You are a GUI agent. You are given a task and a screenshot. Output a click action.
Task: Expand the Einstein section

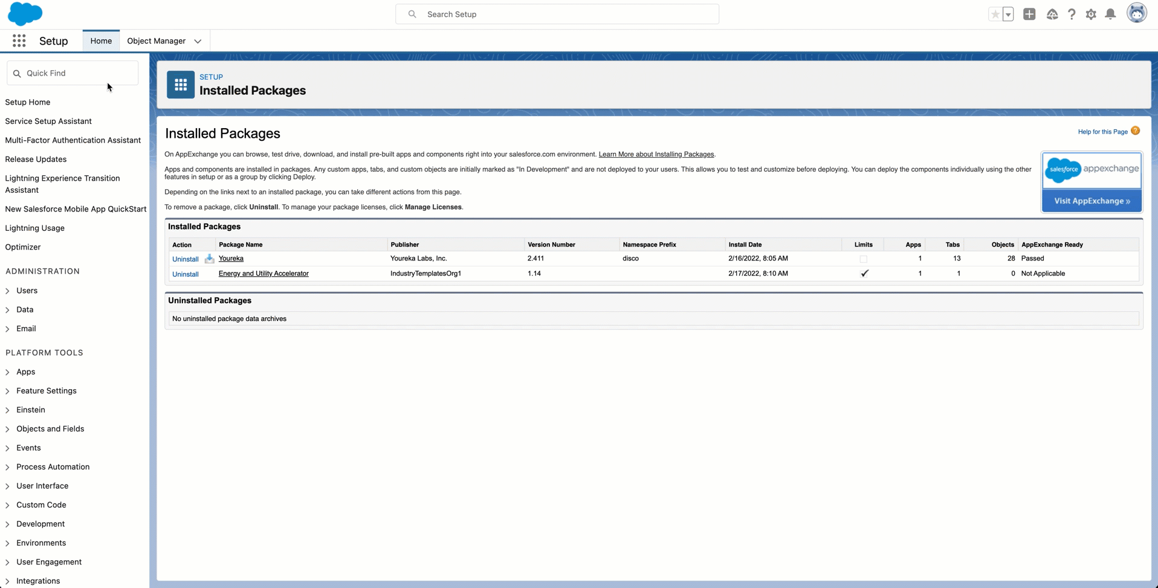8,410
